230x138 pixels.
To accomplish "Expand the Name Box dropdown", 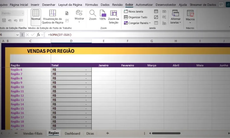I will [17, 35].
